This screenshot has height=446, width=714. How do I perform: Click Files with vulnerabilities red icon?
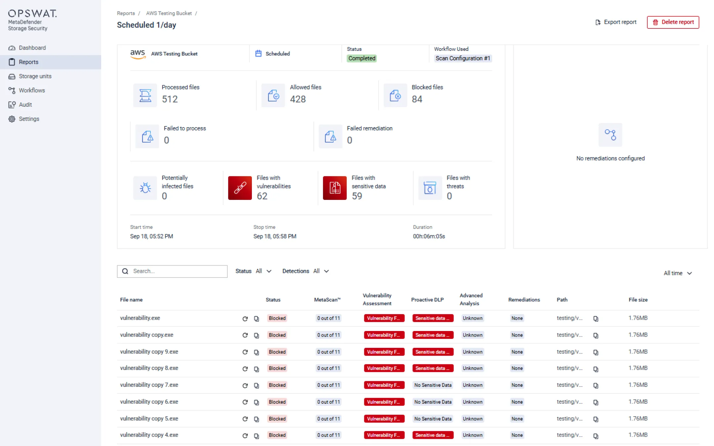[240, 188]
